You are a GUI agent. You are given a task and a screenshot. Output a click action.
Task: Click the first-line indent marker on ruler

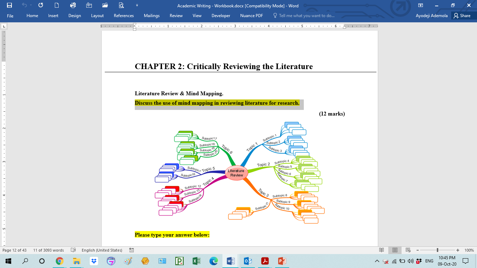pos(134,24)
